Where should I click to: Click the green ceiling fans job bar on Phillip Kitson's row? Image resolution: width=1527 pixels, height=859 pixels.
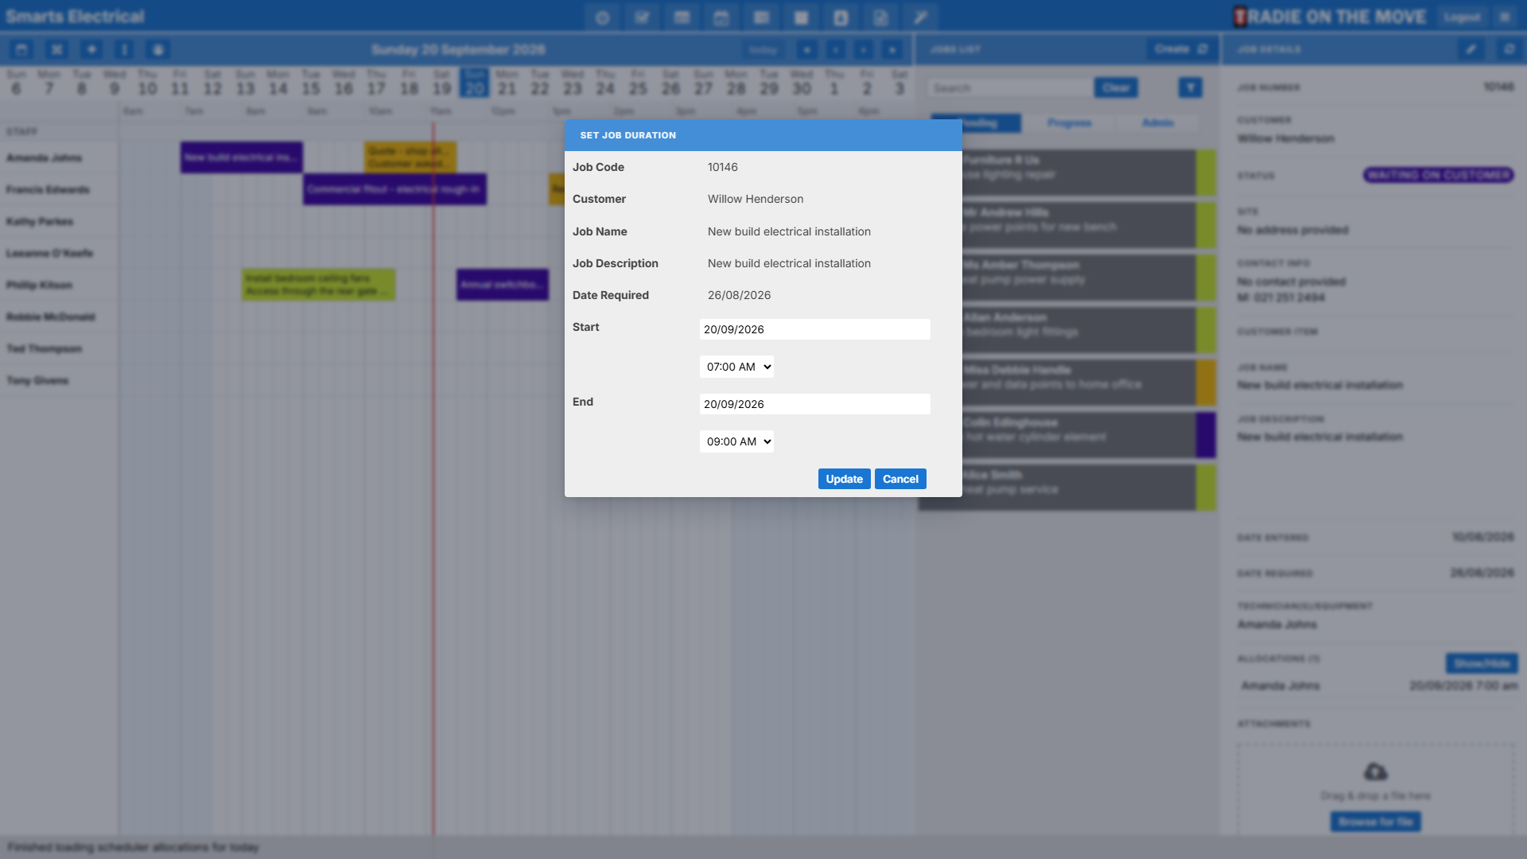(x=318, y=285)
